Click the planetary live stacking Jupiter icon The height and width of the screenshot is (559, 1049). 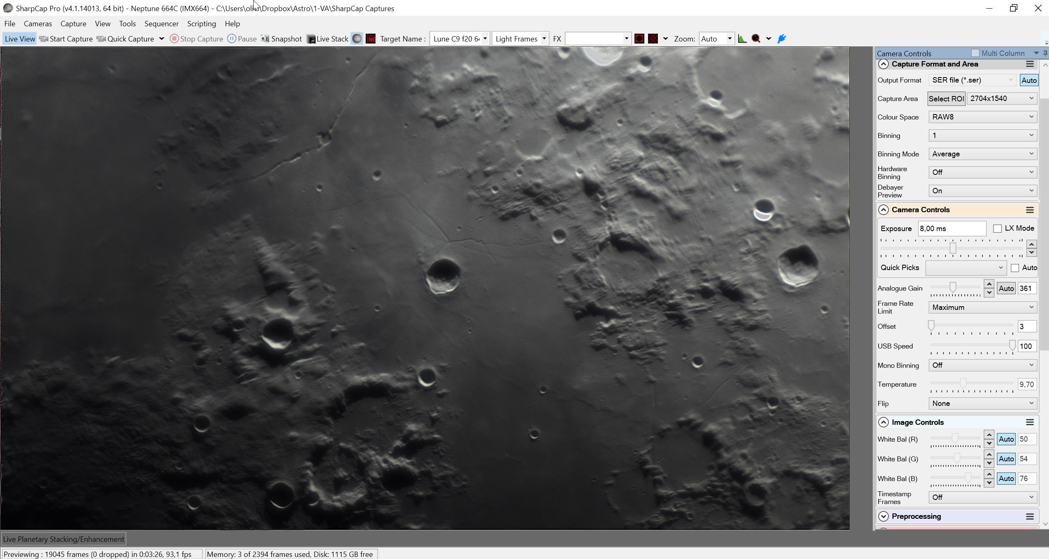[357, 39]
